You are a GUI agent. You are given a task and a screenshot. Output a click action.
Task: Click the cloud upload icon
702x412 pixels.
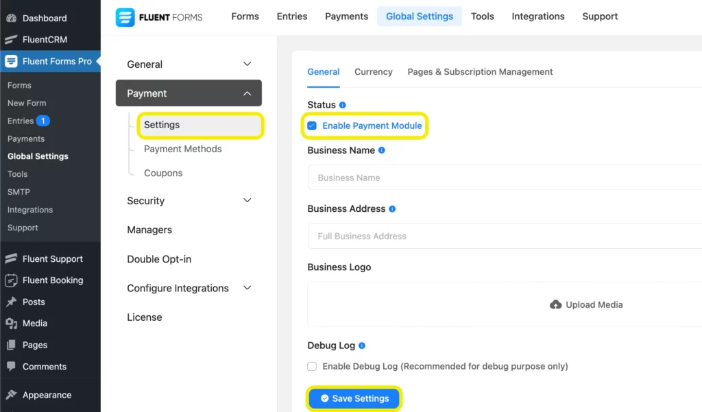point(555,304)
